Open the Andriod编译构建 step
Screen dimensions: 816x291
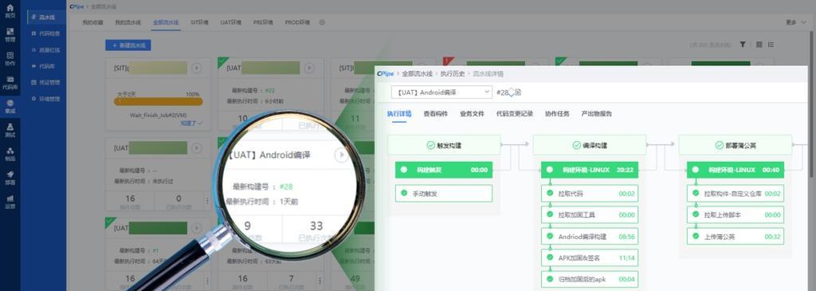[x=589, y=236]
